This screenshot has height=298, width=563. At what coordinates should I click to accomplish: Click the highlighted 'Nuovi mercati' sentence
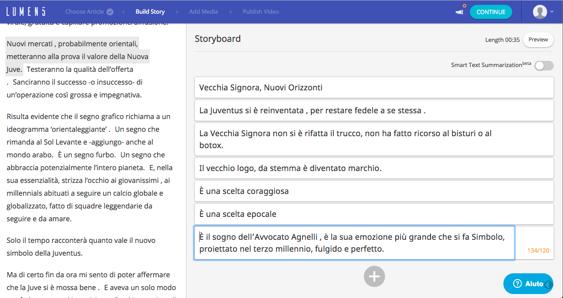coord(77,56)
